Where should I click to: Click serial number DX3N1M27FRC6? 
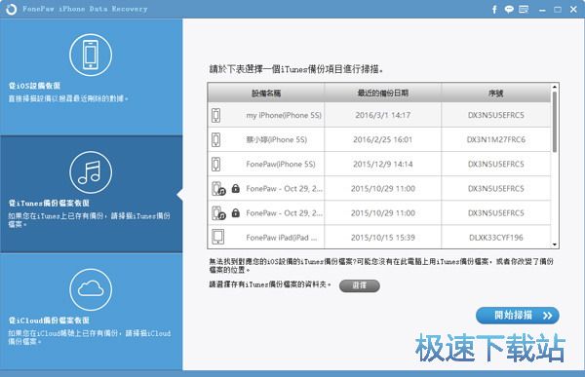point(496,140)
